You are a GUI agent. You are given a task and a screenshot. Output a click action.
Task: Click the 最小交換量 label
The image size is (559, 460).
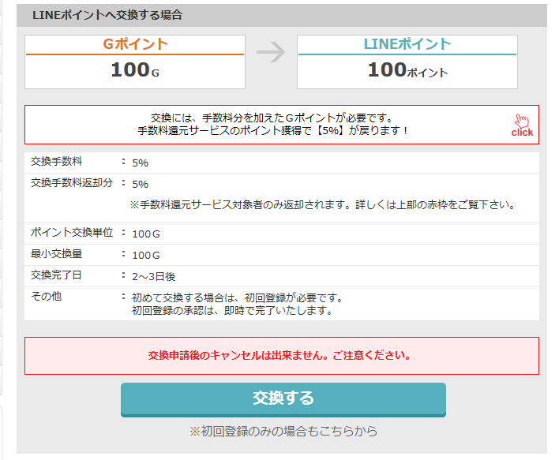click(x=56, y=254)
